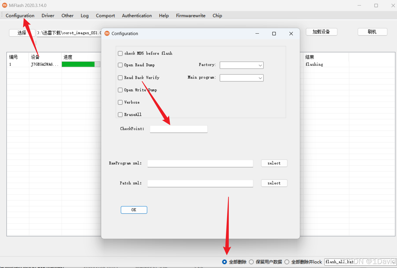Click the flash_all.bat script field

(360, 262)
